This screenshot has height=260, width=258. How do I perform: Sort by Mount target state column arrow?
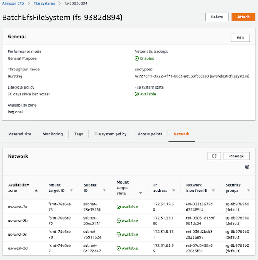pos(141,193)
